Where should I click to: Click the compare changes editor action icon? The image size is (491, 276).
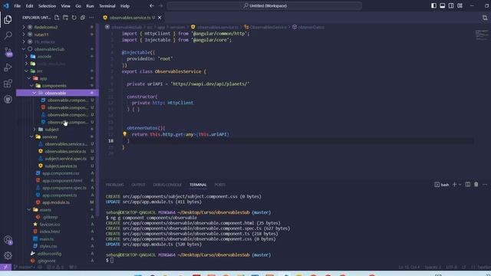pyautogui.click(x=485, y=18)
